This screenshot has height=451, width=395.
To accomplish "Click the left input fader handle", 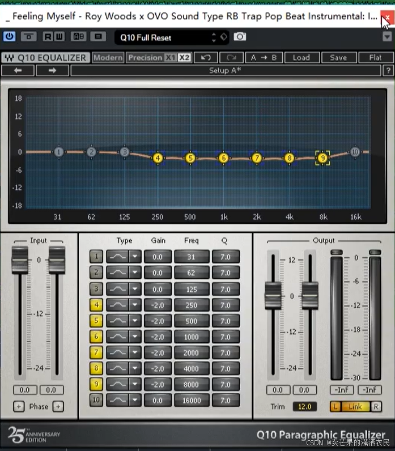I will [x=20, y=260].
